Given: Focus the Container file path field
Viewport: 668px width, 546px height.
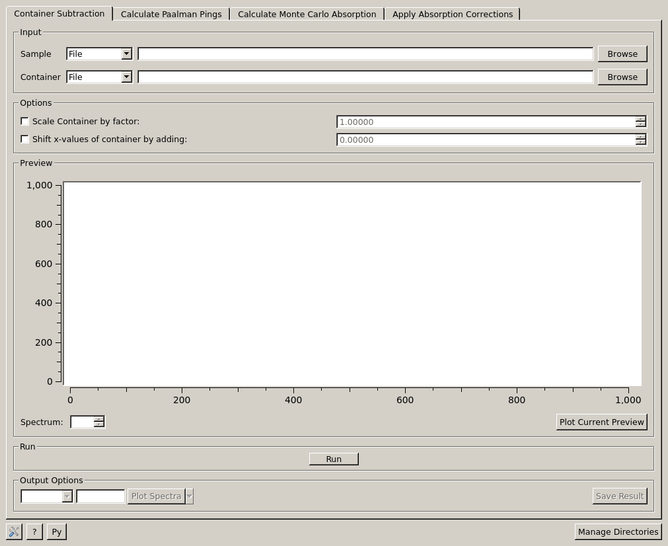Looking at the screenshot, I should coord(365,77).
